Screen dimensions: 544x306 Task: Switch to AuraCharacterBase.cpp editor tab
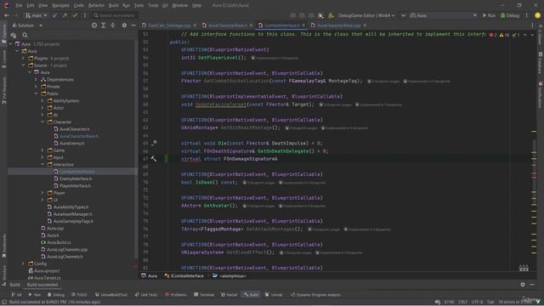(x=338, y=25)
